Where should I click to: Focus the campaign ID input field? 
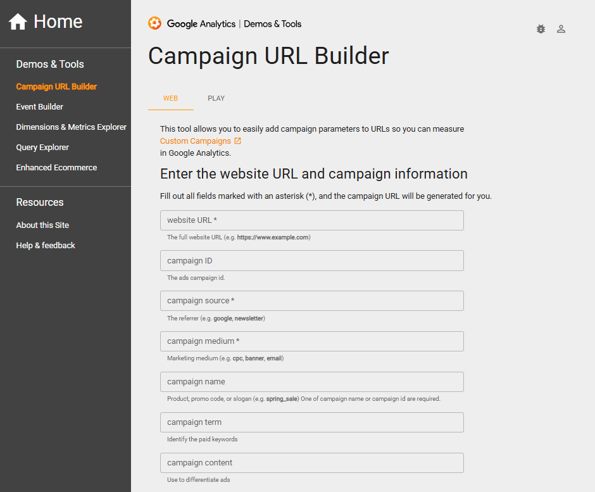tap(312, 261)
